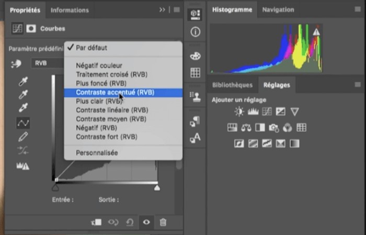Reset adjustment to defaults
Viewport: 366px width, 235px height.
[x=130, y=222]
